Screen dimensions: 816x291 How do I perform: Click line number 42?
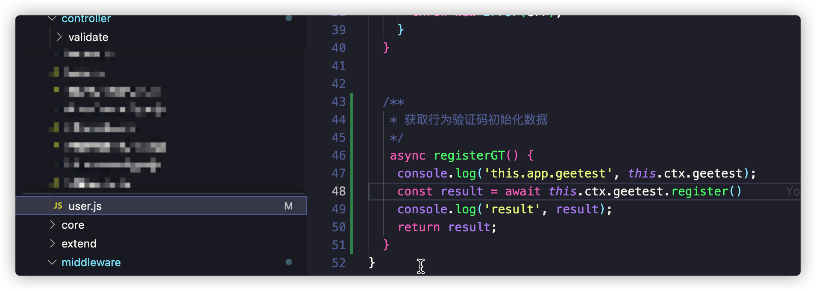(x=339, y=84)
